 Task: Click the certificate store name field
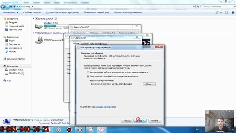[x=116, y=84]
